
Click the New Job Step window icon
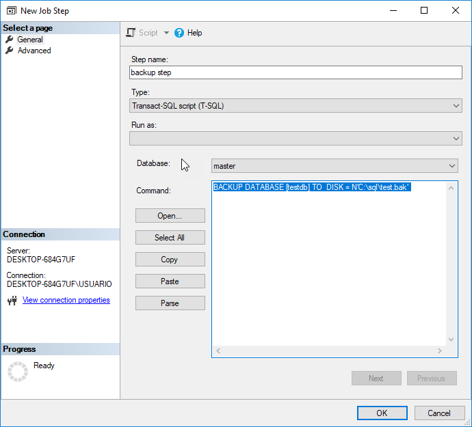pyautogui.click(x=12, y=11)
